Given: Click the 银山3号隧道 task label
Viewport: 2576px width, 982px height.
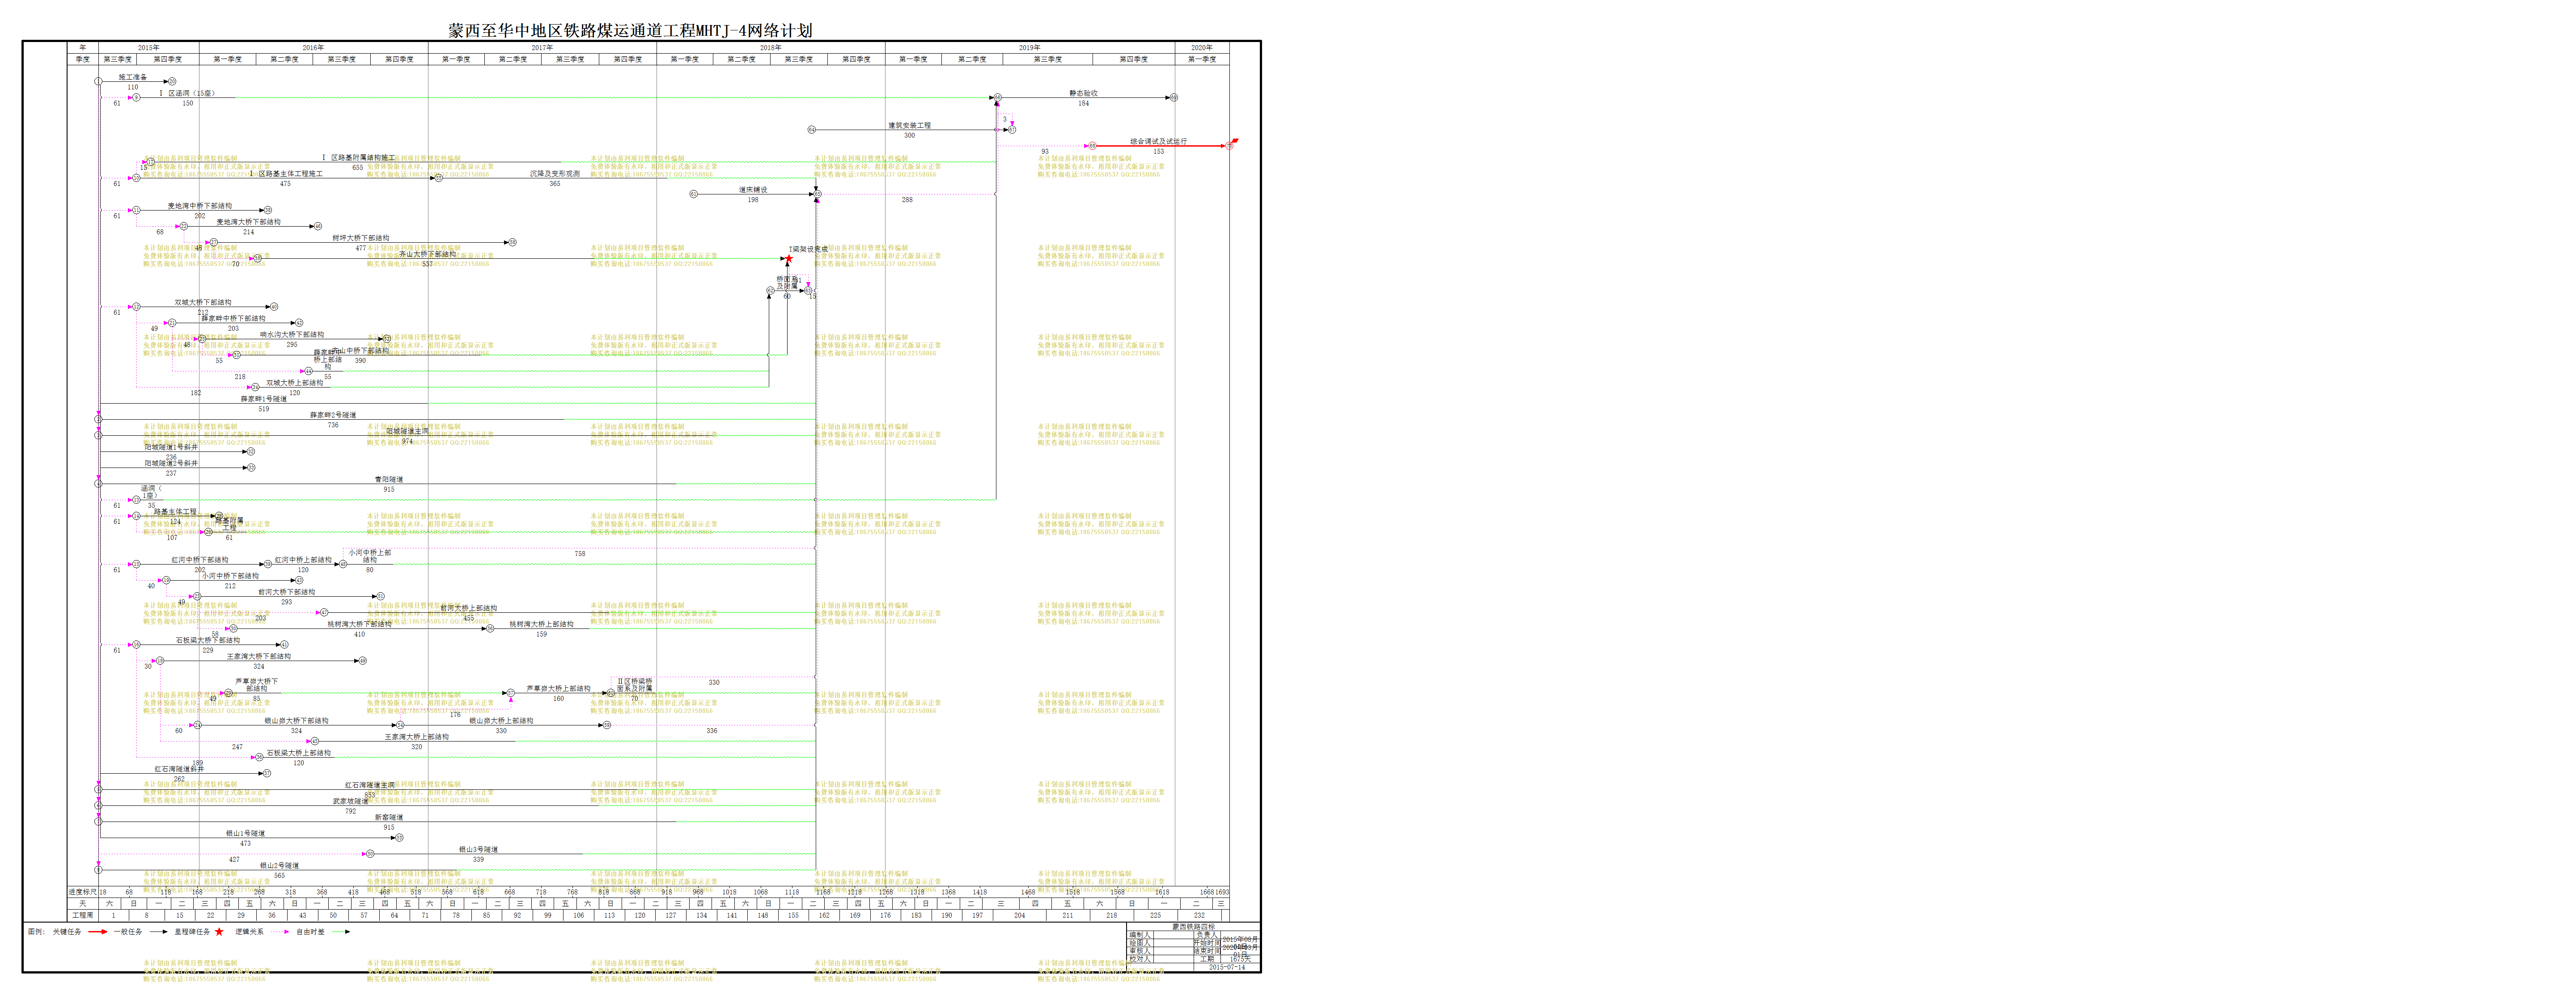Looking at the screenshot, I should 478,849.
